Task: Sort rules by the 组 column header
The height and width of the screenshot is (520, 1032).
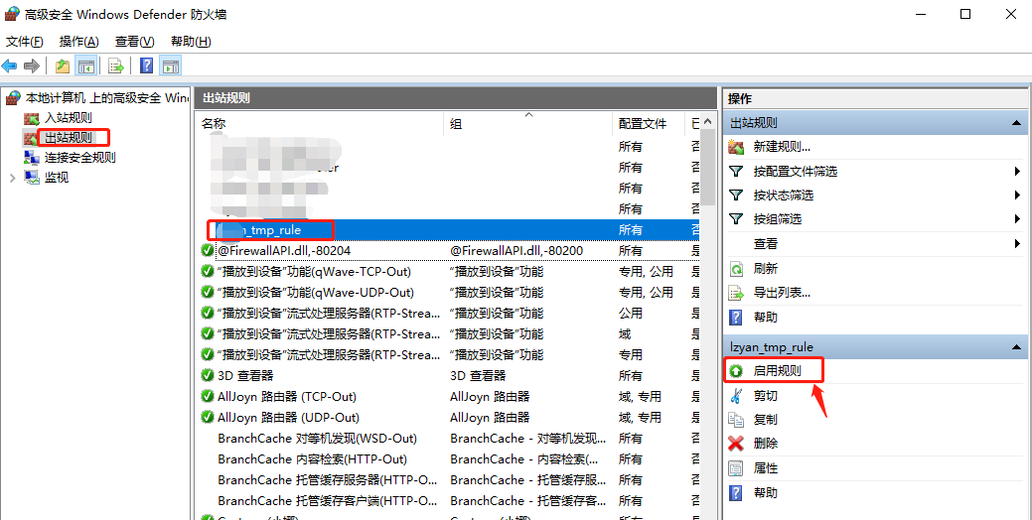Action: pos(528,123)
